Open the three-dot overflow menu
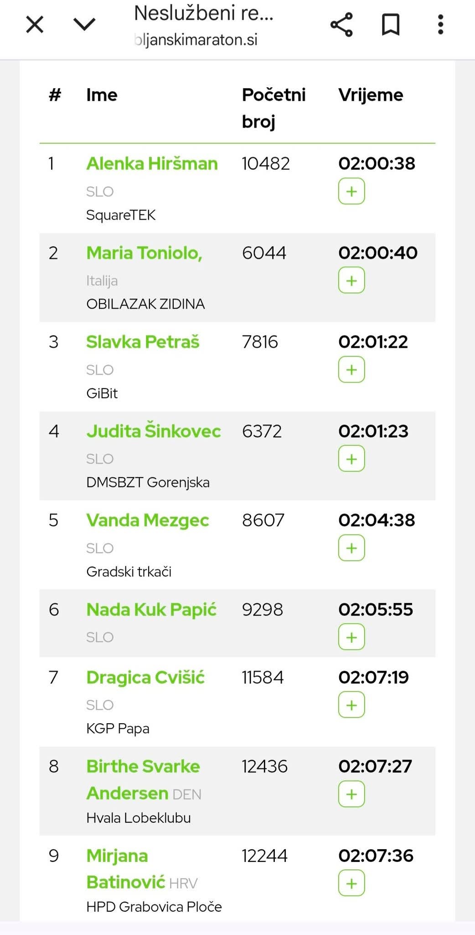The image size is (475, 935). pos(440,25)
